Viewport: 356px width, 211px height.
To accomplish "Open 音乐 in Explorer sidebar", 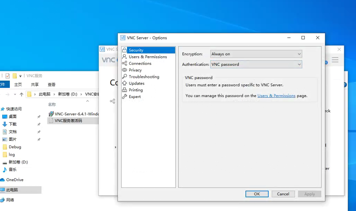I will click(12, 170).
